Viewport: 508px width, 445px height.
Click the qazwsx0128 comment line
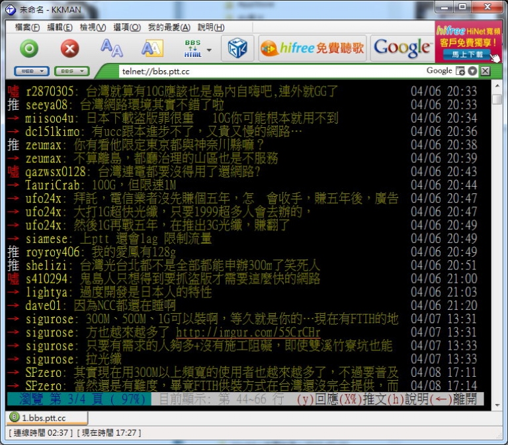[242, 172]
